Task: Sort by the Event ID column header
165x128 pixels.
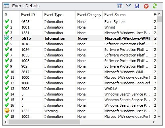Action: click(28, 15)
